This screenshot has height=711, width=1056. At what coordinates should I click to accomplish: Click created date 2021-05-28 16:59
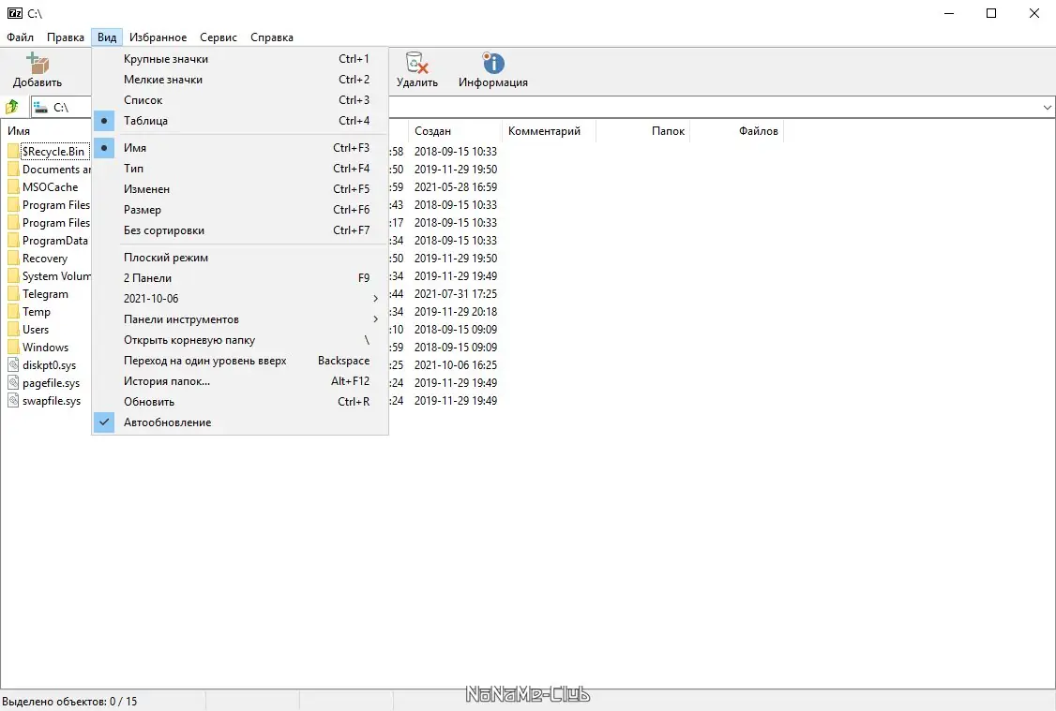pos(456,187)
